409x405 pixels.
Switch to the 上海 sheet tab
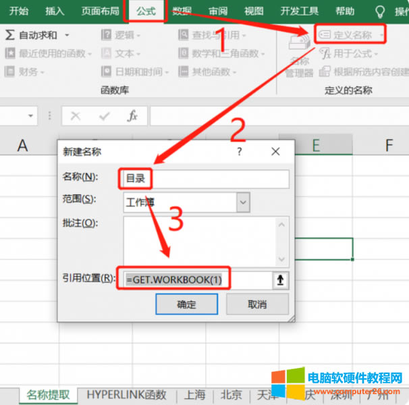point(194,395)
